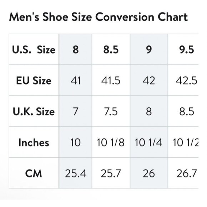Click the Men's Shoe Size Conversion Chart title

pyautogui.click(x=99, y=17)
